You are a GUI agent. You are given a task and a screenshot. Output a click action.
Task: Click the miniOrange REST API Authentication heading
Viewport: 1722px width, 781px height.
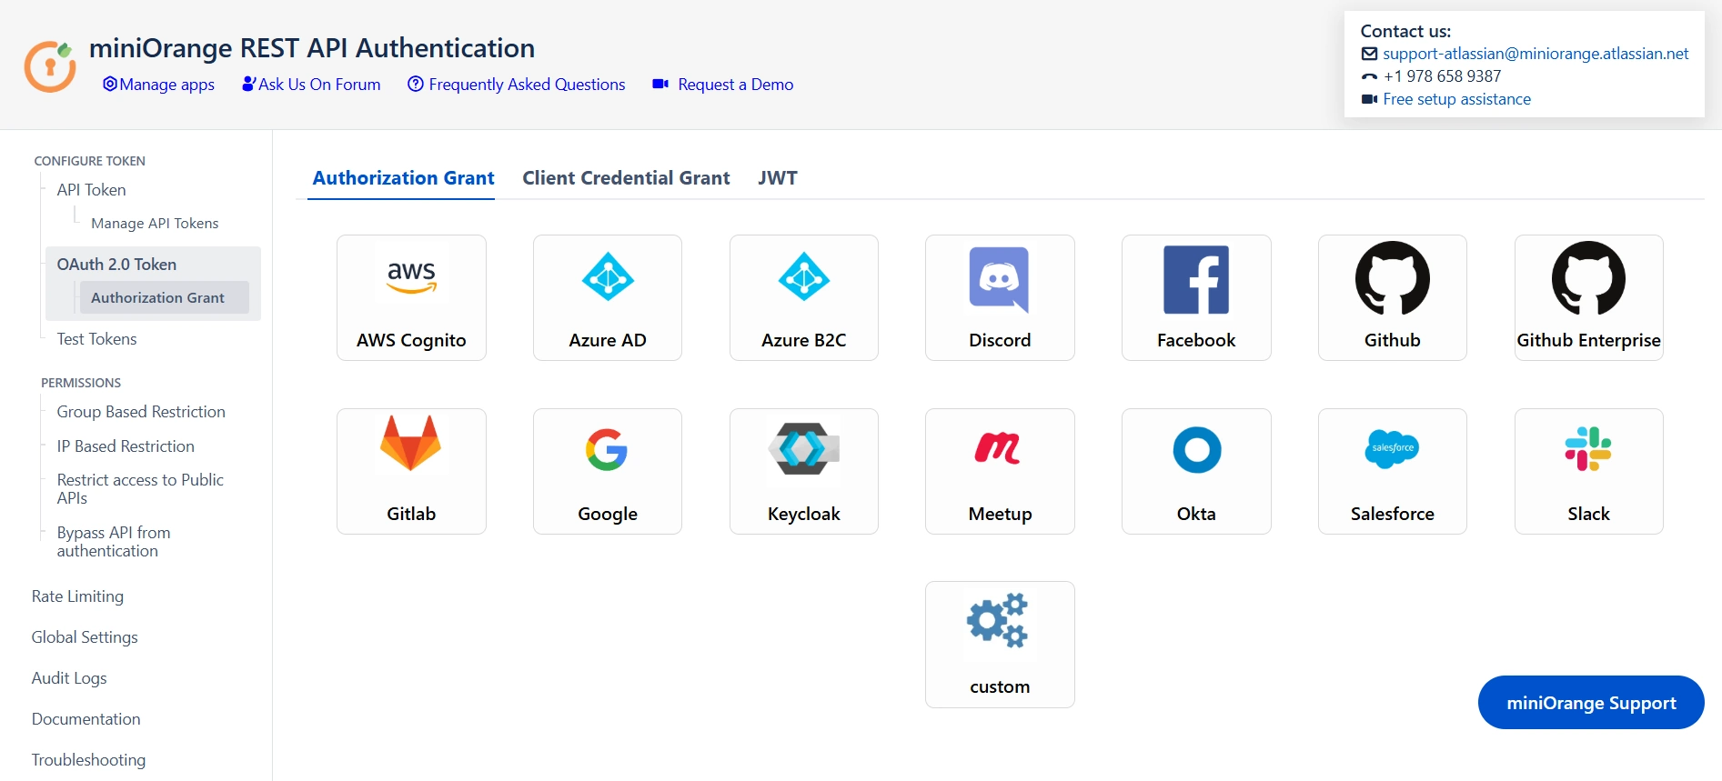click(x=312, y=48)
